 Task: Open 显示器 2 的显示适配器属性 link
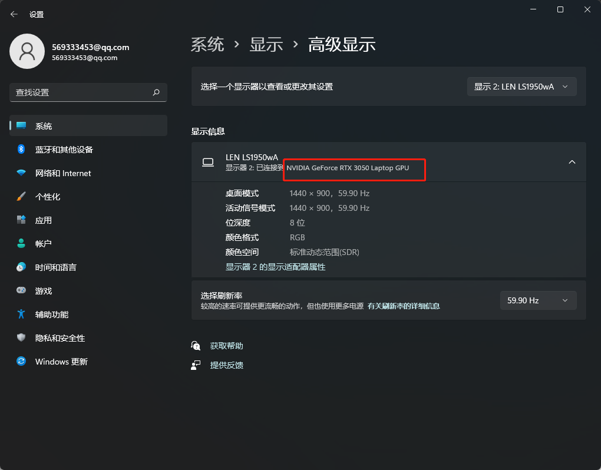(275, 267)
